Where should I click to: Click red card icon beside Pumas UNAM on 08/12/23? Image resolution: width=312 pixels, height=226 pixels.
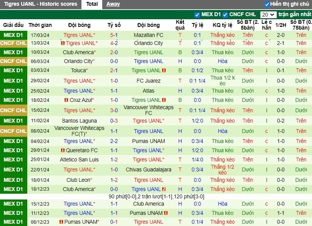click(61, 222)
